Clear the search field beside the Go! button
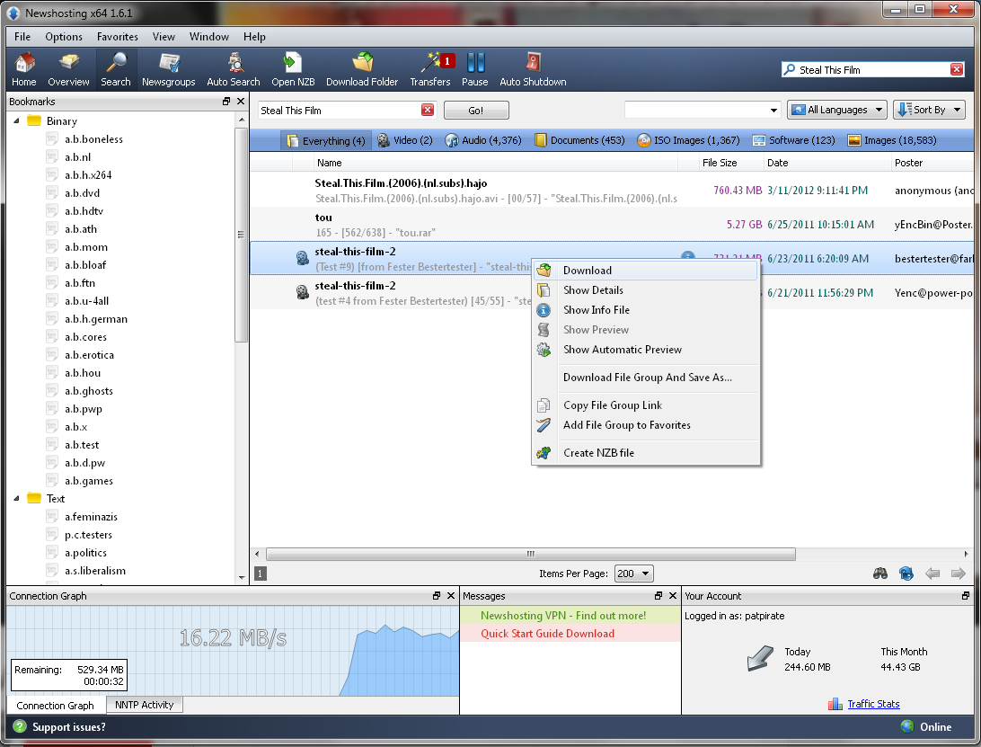Screen dimensions: 981x747 pos(428,111)
